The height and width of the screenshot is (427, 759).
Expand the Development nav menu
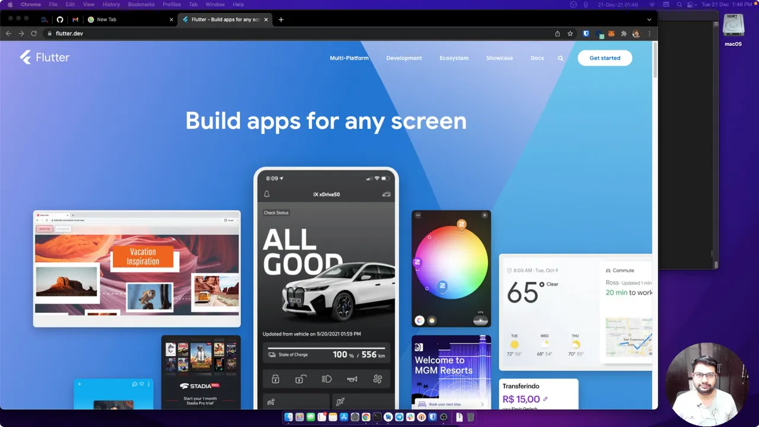[404, 58]
